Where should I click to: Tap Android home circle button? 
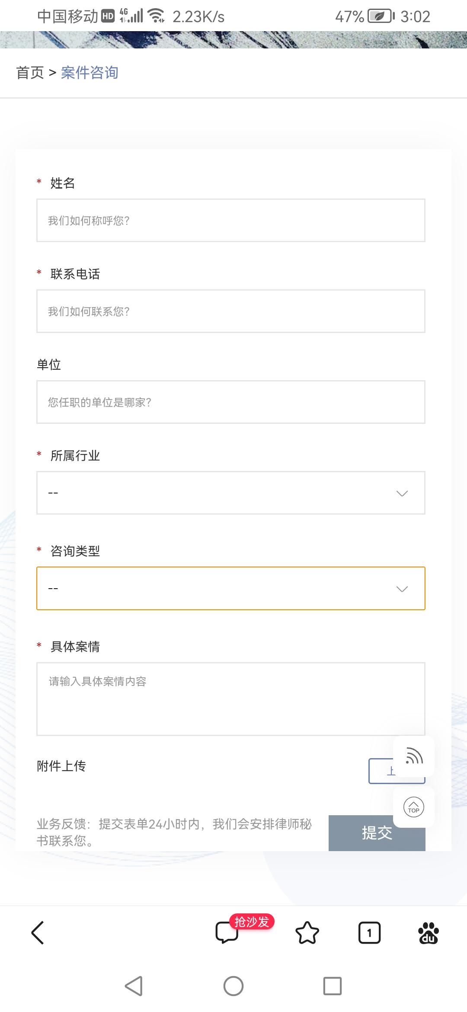point(233,986)
